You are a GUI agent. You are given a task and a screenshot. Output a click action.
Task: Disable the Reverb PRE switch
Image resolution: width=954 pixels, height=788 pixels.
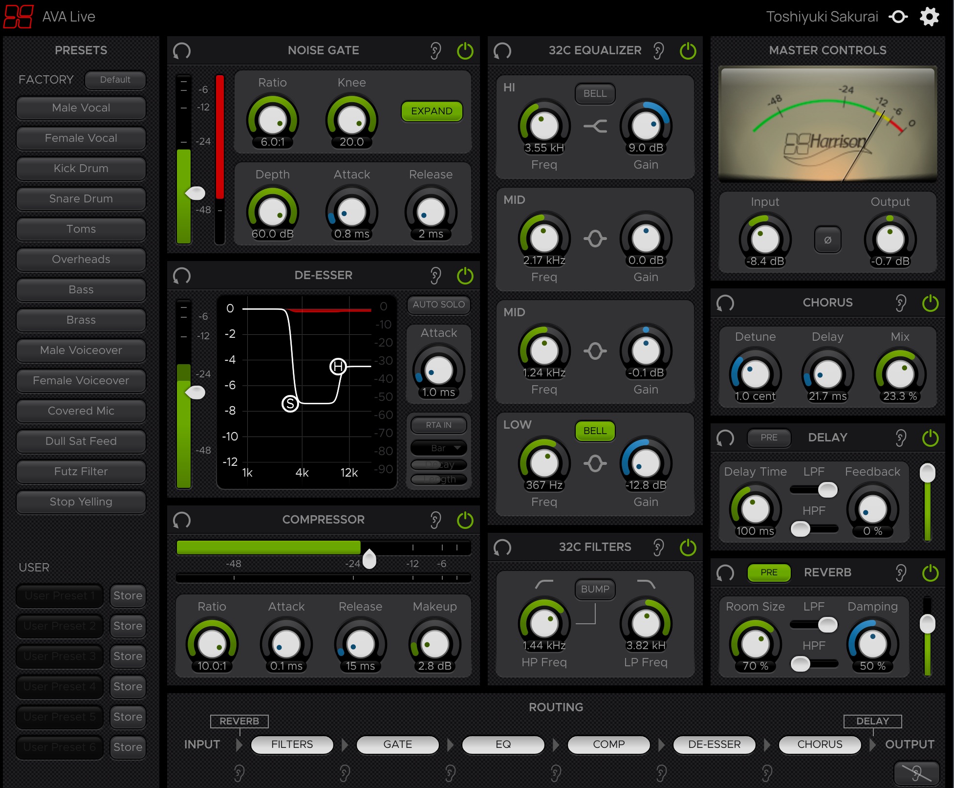click(x=768, y=572)
